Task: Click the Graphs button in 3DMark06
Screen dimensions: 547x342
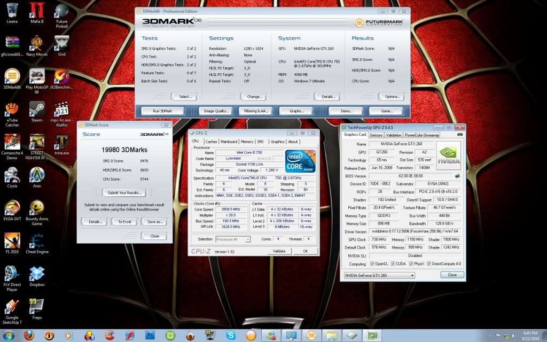Action: tap(296, 111)
